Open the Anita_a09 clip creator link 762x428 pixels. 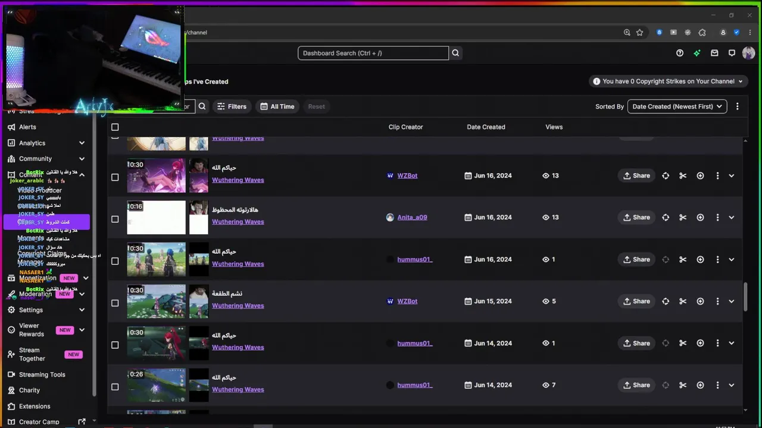point(412,218)
